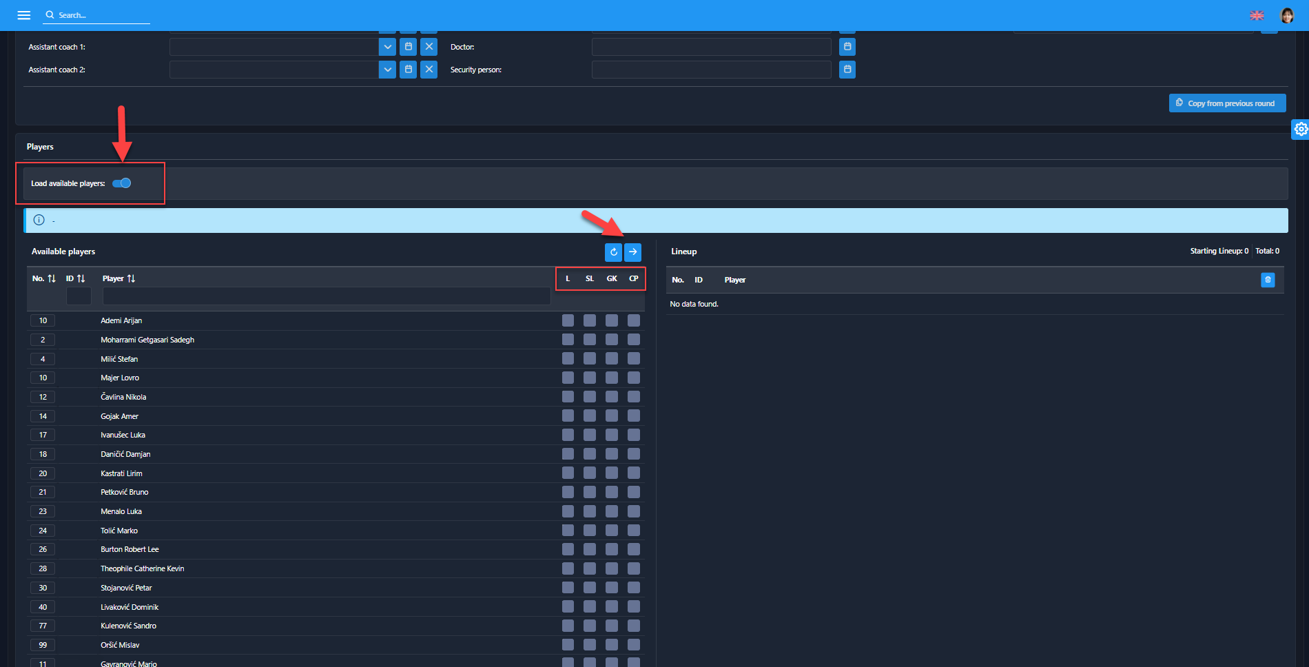Switch language using the UK flag

tap(1257, 15)
